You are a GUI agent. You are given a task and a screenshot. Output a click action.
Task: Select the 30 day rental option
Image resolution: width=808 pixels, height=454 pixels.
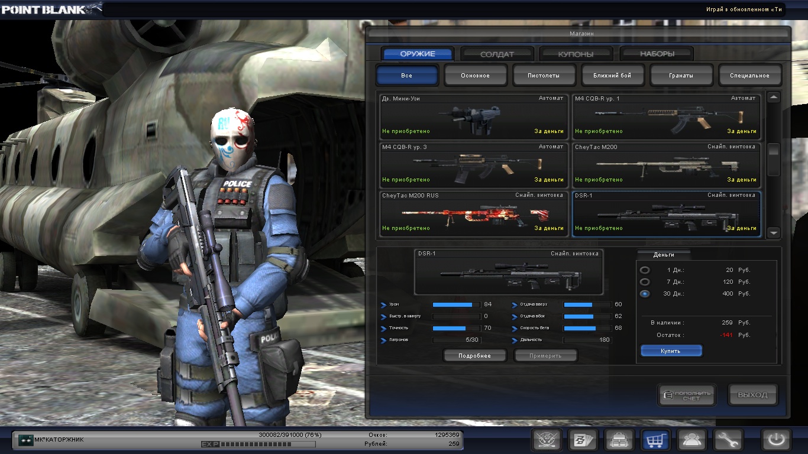tap(645, 294)
